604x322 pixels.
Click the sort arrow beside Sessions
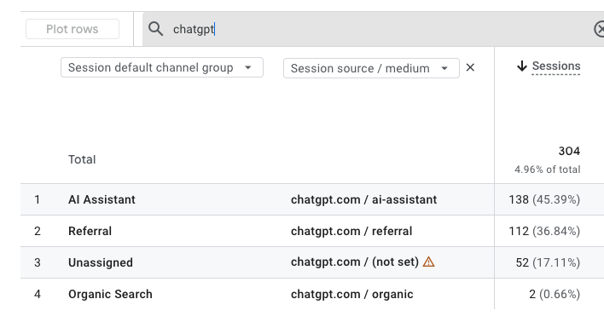tap(521, 66)
